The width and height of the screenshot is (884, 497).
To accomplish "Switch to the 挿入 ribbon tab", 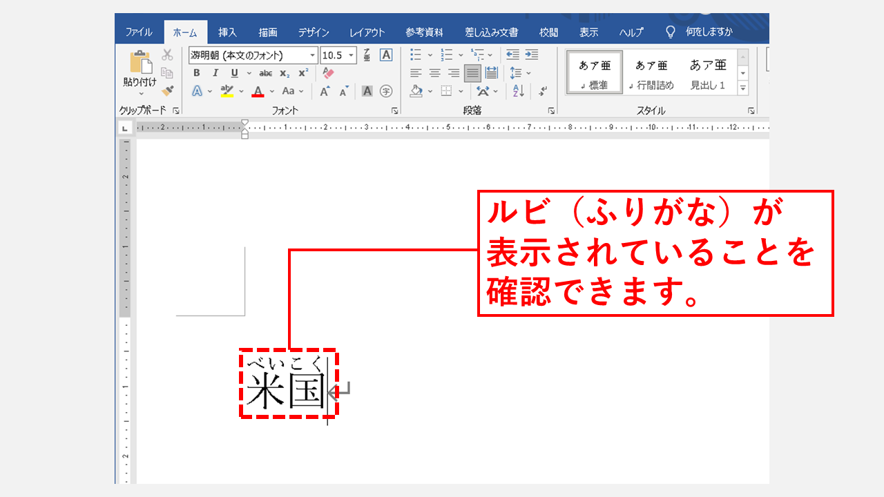I will 226,32.
